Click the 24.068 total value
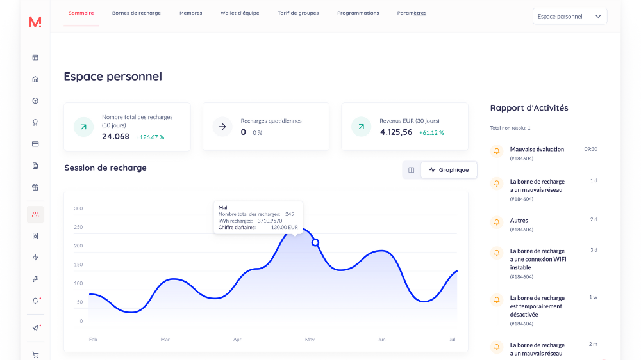The height and width of the screenshot is (360, 641). tap(115, 137)
